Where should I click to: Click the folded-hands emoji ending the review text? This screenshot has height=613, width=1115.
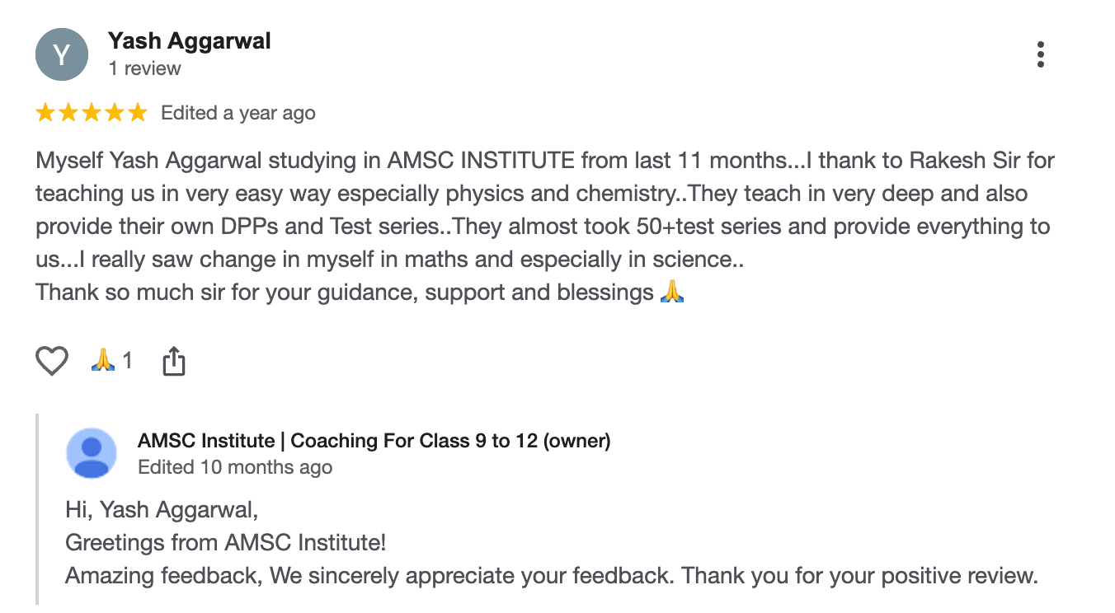[673, 292]
